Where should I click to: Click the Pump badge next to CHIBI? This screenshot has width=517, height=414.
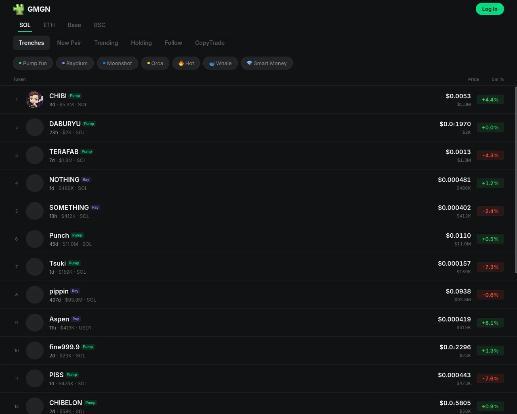[75, 96]
